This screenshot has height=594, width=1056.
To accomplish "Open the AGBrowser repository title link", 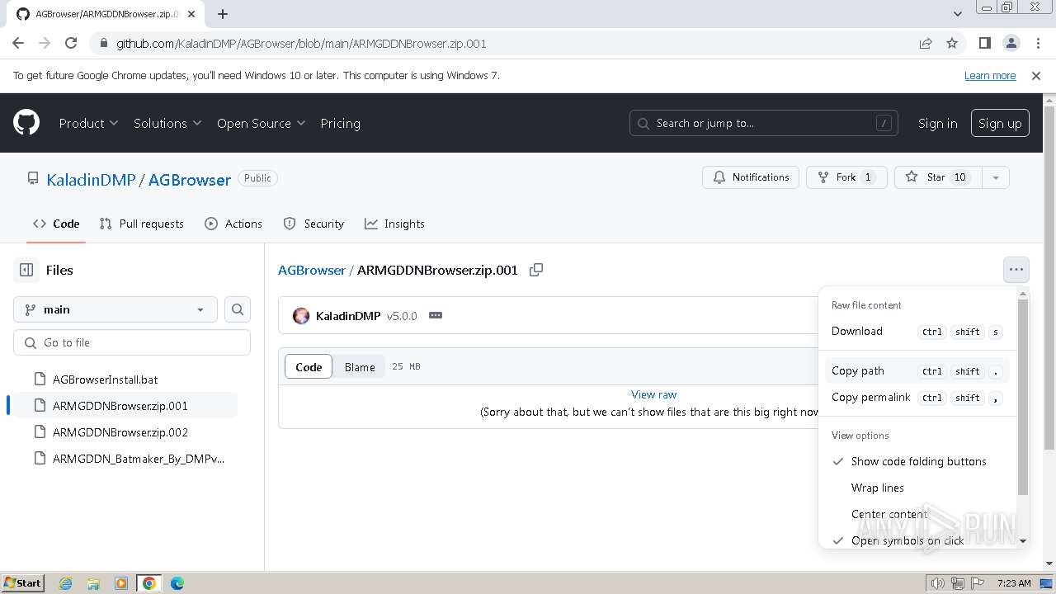I will [x=190, y=180].
